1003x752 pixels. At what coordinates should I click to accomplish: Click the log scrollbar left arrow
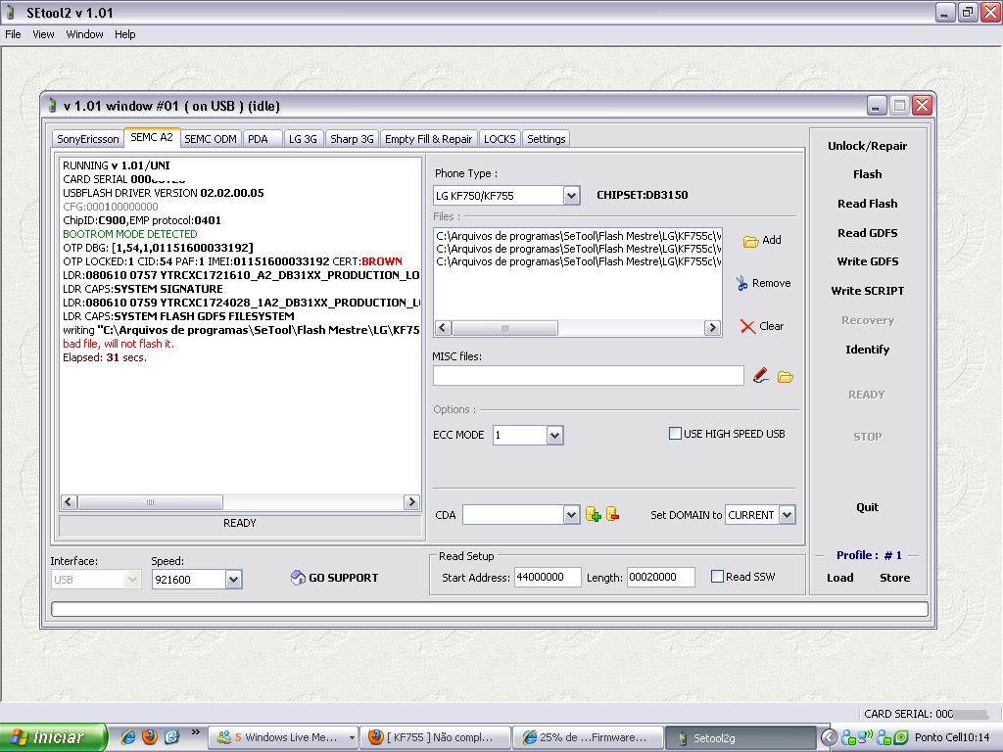[70, 502]
